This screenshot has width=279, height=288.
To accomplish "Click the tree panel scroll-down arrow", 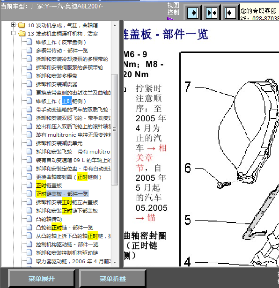I will [x=115, y=262].
